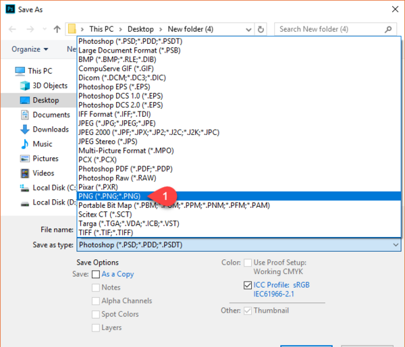Click the search magnifier icon
Image resolution: width=405 pixels, height=347 pixels.
pyautogui.click(x=388, y=30)
